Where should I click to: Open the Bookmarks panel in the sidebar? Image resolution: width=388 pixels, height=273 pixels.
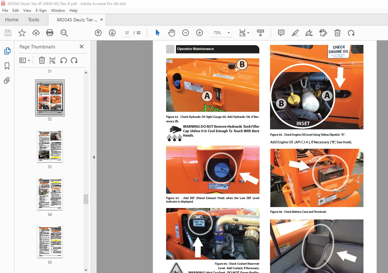pyautogui.click(x=7, y=66)
